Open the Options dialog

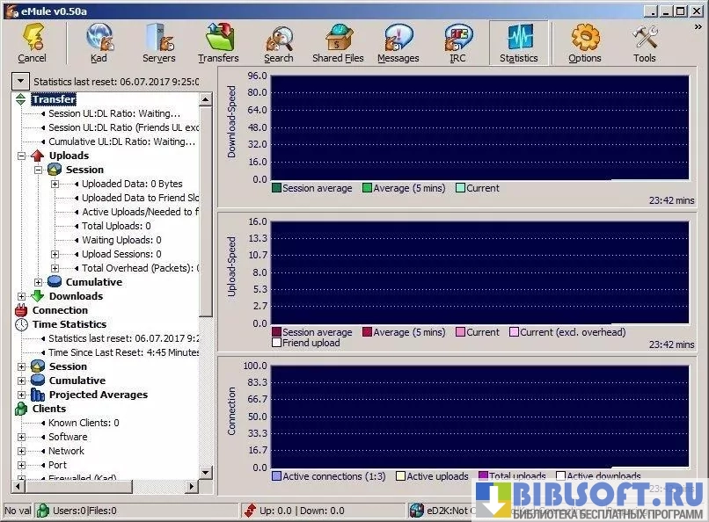click(x=584, y=38)
